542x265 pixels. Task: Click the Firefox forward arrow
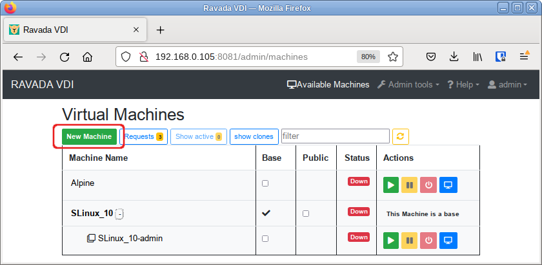[41, 57]
